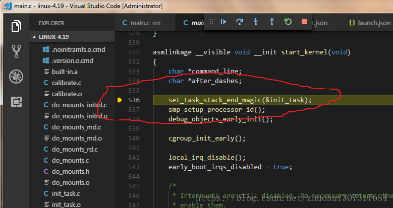Image resolution: width=393 pixels, height=208 pixels.
Task: Click the EXPLORER panel title
Action: click(x=51, y=23)
